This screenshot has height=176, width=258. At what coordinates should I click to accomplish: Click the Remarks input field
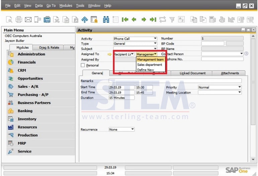(175, 81)
